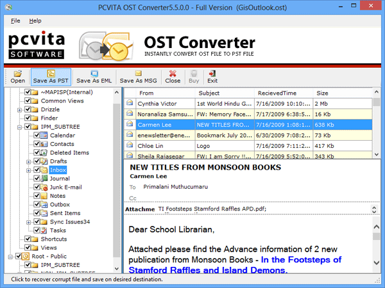The width and height of the screenshot is (385, 288).
Task: Click the Junk E-mail folder icon
Action: point(44,187)
